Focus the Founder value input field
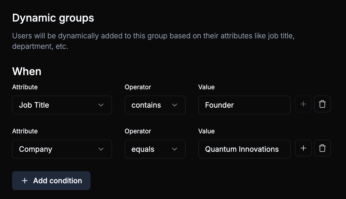The image size is (346, 199). click(244, 105)
